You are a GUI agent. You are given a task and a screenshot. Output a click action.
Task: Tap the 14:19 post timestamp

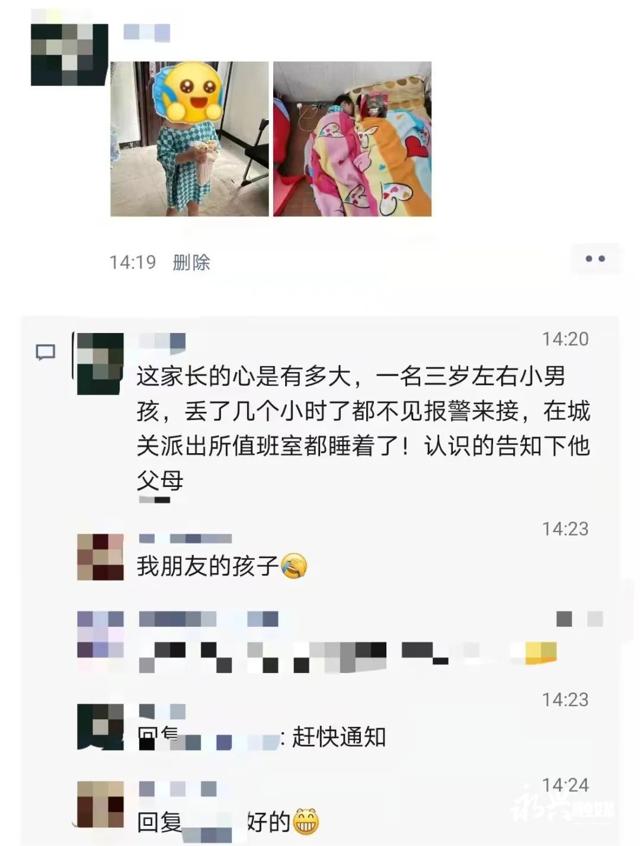pos(133,262)
